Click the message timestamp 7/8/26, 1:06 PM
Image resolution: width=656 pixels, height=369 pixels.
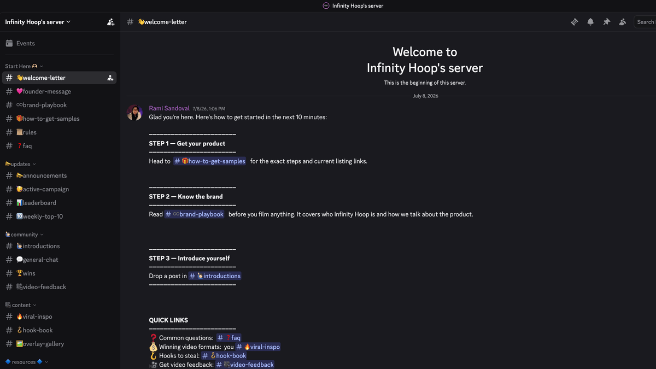(209, 109)
